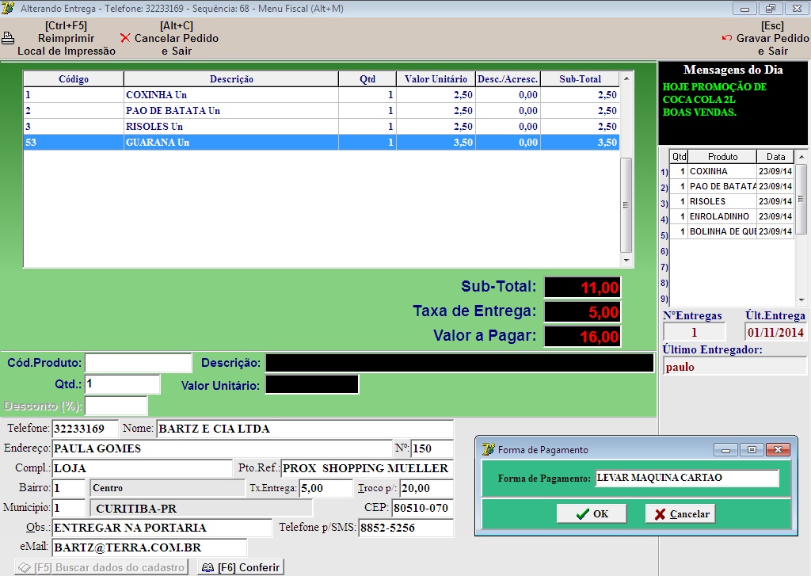The width and height of the screenshot is (811, 576).
Task: Click the red X Cancelar Pedido icon
Action: coord(125,38)
